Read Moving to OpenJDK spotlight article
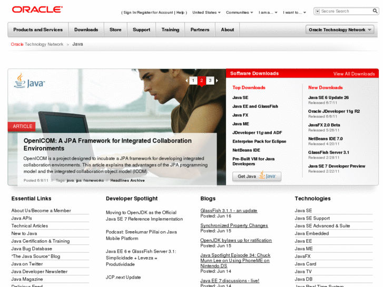This screenshot has width=383, height=287. [144, 216]
